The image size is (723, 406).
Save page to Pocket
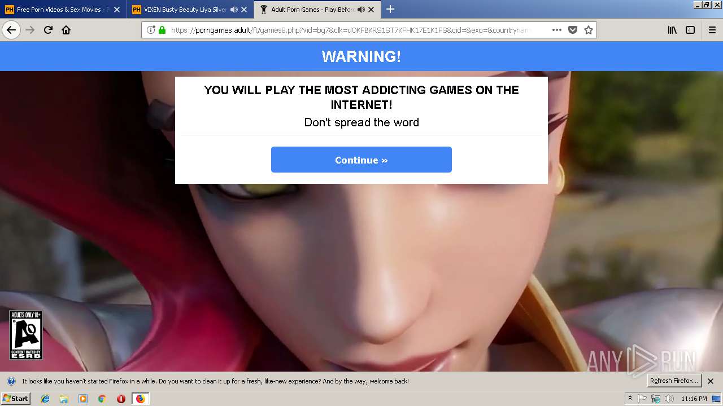coord(573,30)
